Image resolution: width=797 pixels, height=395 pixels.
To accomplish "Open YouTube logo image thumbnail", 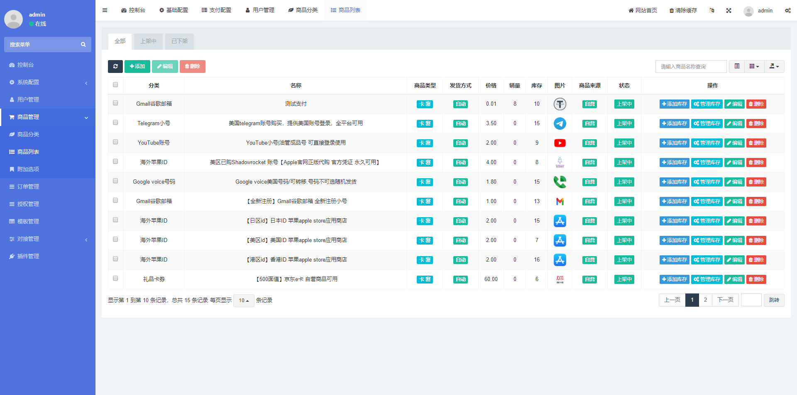I will [560, 143].
